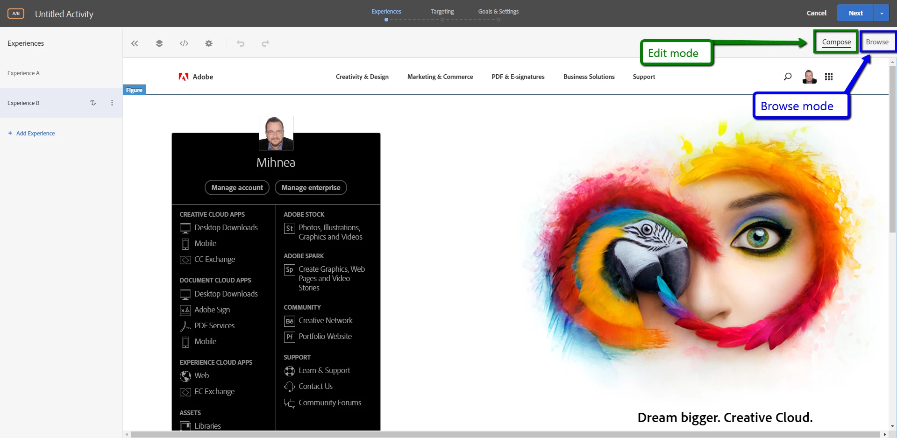This screenshot has width=897, height=438.
Task: Click the Community Forums chat icon
Action: pos(290,403)
